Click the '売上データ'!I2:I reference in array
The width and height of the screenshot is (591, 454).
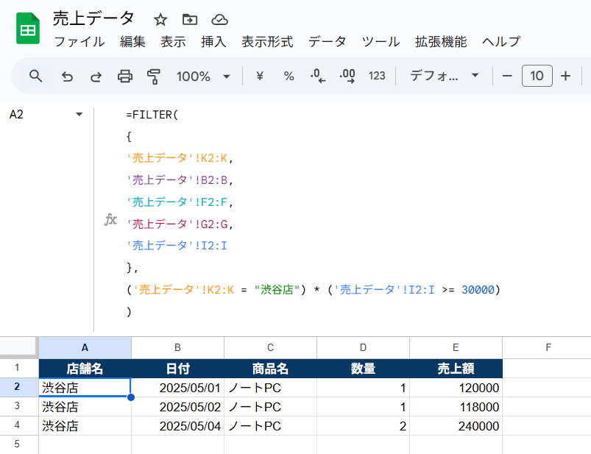pyautogui.click(x=177, y=246)
